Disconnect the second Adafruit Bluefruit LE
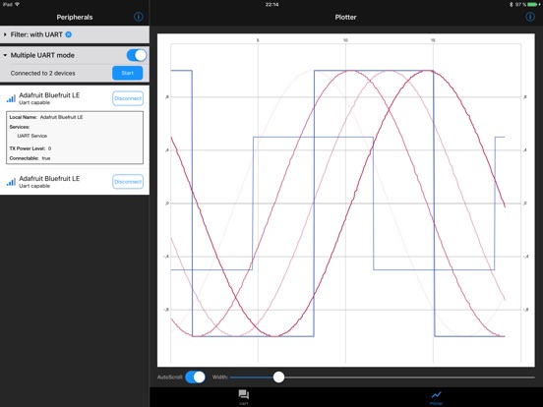 [128, 182]
